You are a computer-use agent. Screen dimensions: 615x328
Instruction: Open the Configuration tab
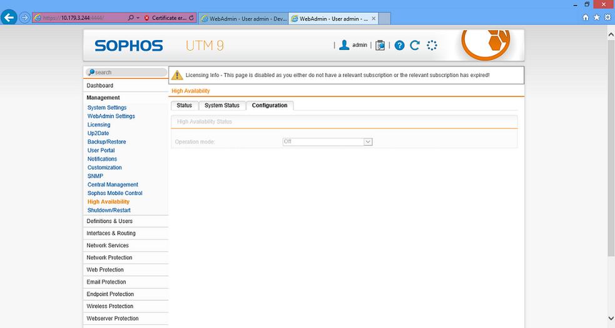click(270, 106)
